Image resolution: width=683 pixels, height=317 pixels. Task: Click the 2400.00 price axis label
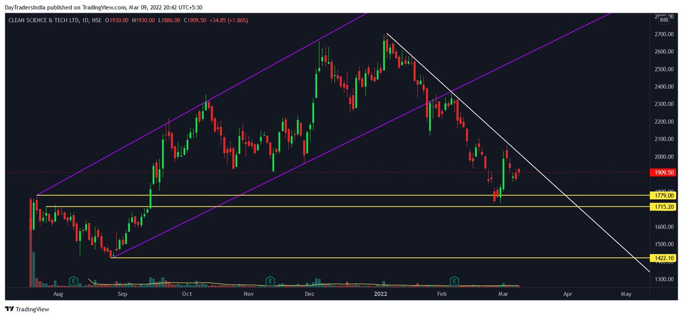click(x=664, y=87)
